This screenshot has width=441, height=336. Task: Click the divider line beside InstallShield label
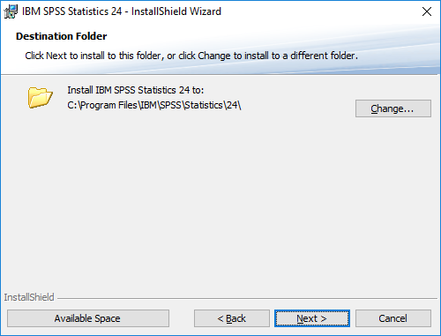[247, 299]
